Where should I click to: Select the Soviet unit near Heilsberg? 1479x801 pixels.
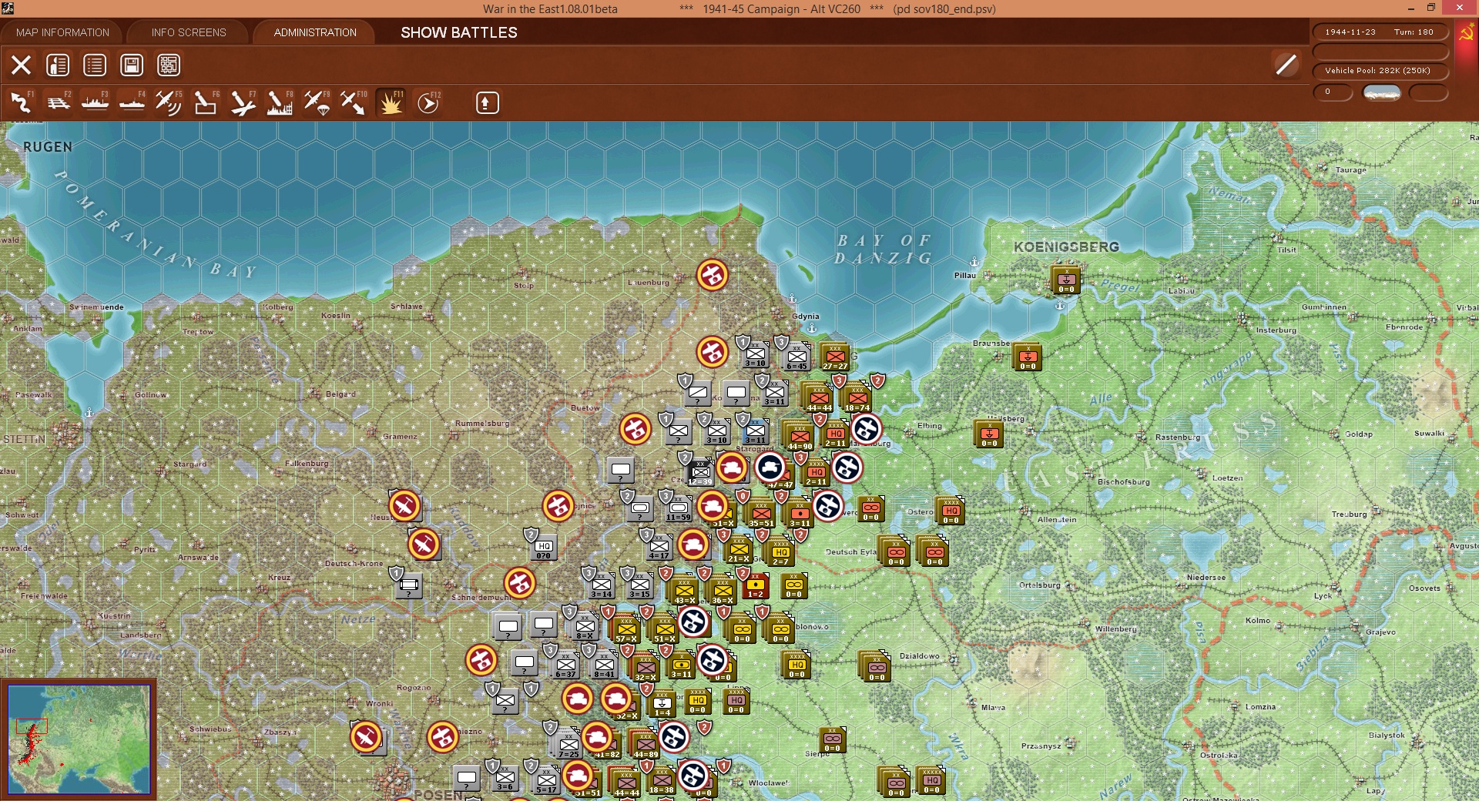pos(989,434)
